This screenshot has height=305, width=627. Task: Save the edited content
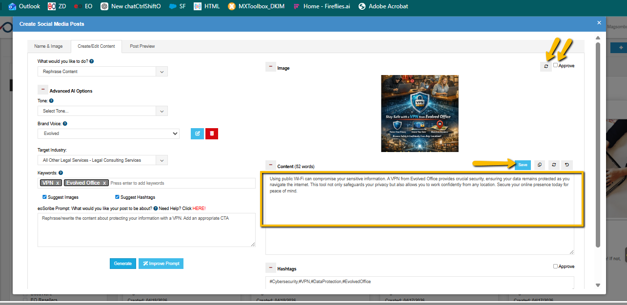tap(523, 165)
